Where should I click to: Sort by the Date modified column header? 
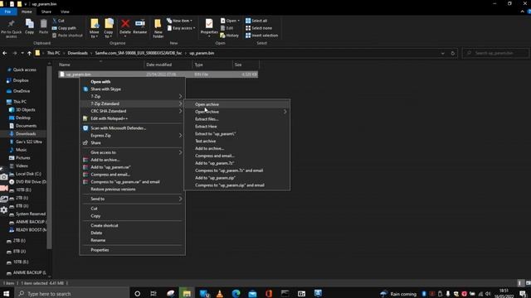168,65
